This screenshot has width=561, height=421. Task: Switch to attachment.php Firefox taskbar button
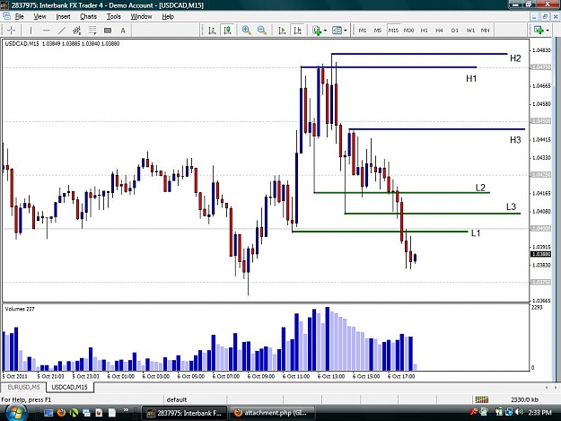click(x=272, y=413)
